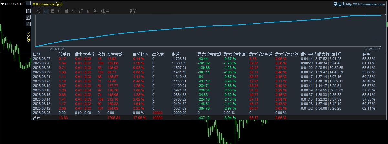Click the 最大浮盈比例 column header

tap(287, 54)
